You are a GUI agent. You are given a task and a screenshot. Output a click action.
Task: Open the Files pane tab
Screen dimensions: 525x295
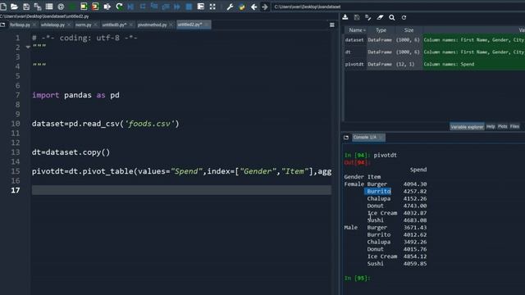514,126
